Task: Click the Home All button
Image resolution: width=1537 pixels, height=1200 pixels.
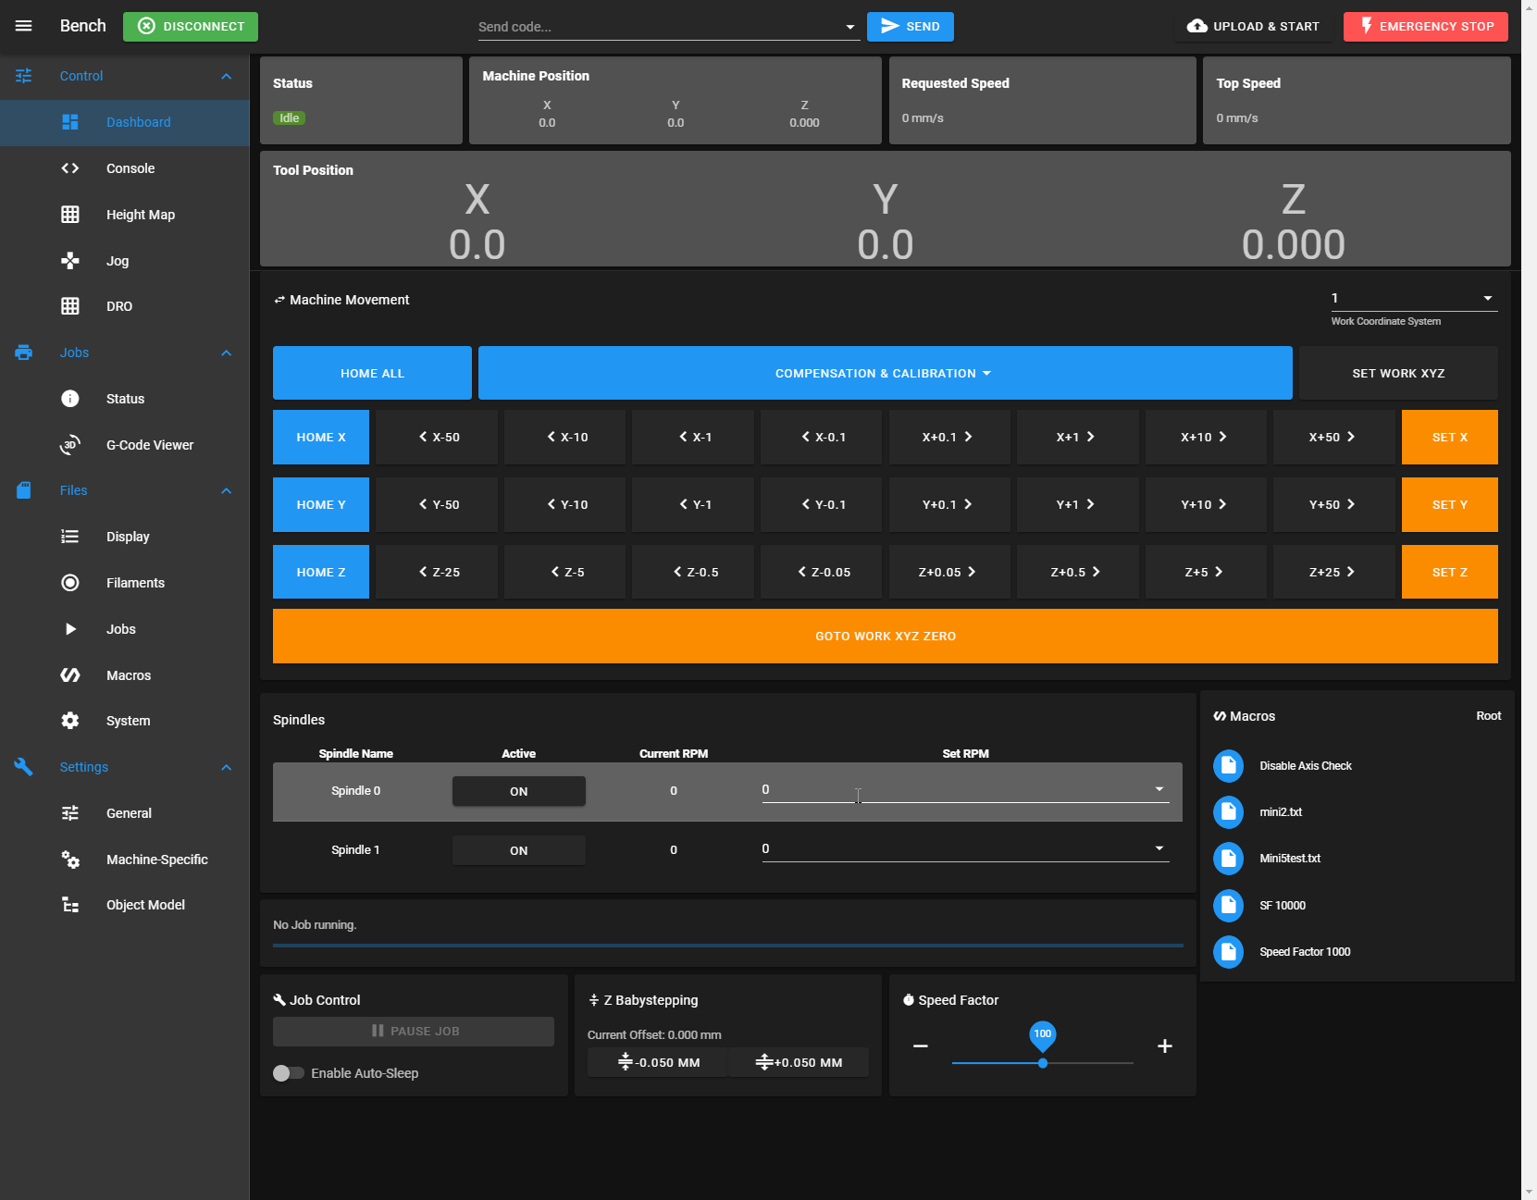Action: [x=372, y=373]
